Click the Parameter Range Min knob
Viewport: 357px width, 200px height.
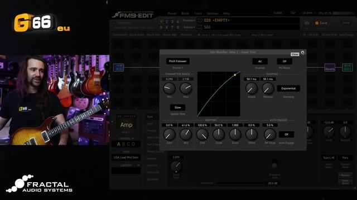click(170, 88)
